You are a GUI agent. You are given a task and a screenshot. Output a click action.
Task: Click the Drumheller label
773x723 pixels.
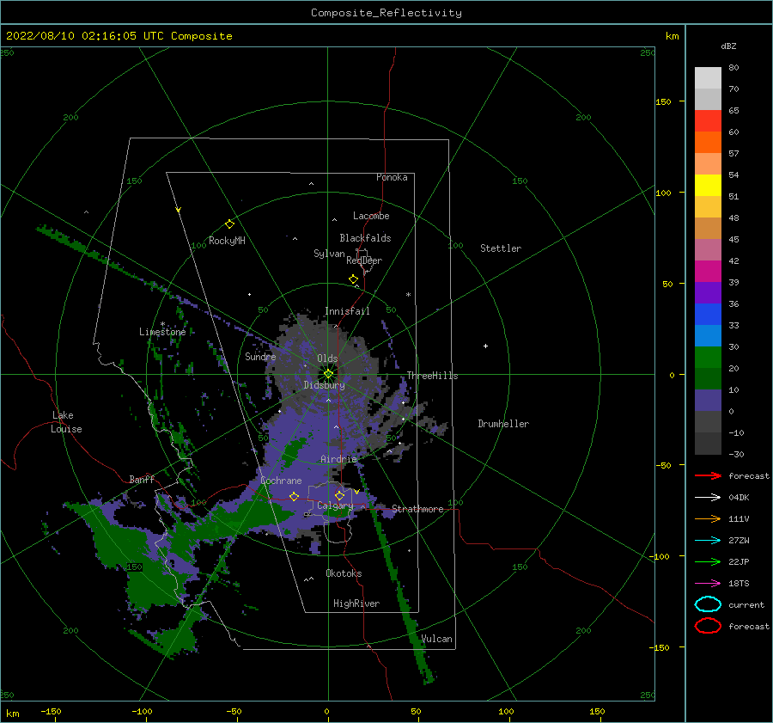[503, 424]
